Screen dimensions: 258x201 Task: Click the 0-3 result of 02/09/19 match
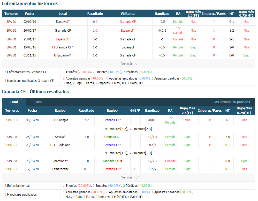(95, 22)
